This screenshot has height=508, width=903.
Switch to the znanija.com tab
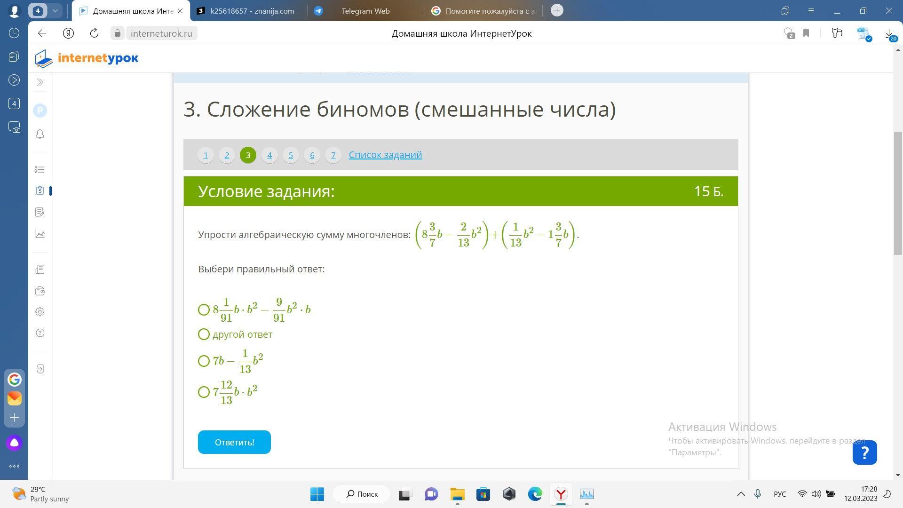[252, 11]
